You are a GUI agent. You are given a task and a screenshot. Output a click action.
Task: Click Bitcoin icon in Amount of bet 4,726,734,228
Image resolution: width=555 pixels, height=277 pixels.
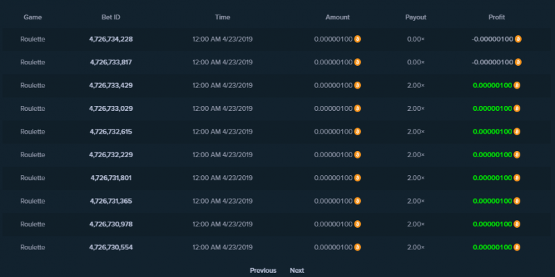357,39
